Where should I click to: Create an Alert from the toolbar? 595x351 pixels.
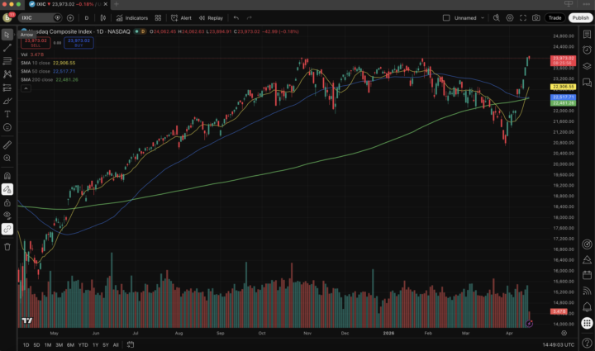pyautogui.click(x=181, y=18)
